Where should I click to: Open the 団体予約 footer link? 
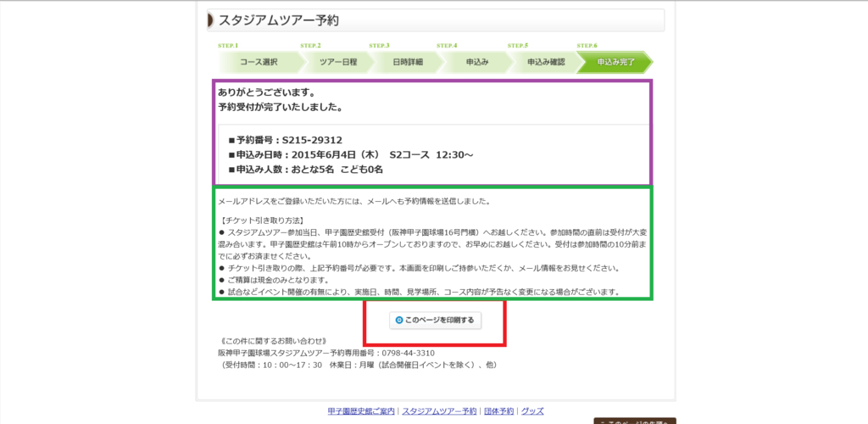[x=498, y=411]
